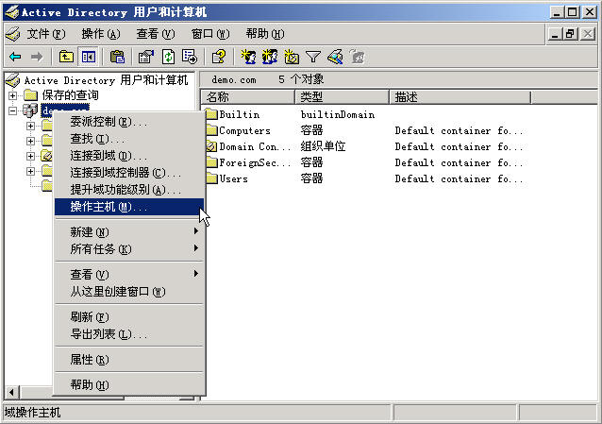The height and width of the screenshot is (424, 602).
Task: Click the Export list toolbar icon
Action: point(189,57)
